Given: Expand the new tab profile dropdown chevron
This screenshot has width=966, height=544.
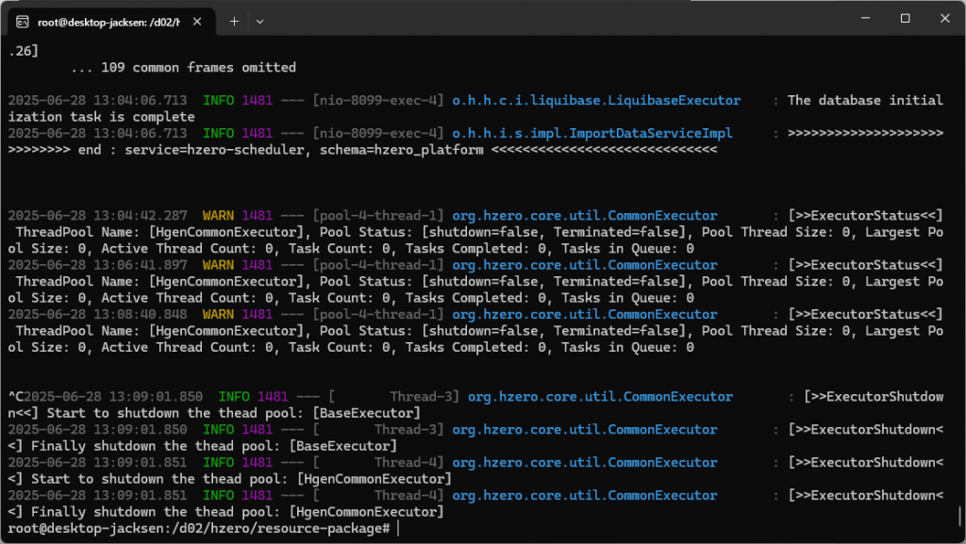Looking at the screenshot, I should [x=260, y=20].
